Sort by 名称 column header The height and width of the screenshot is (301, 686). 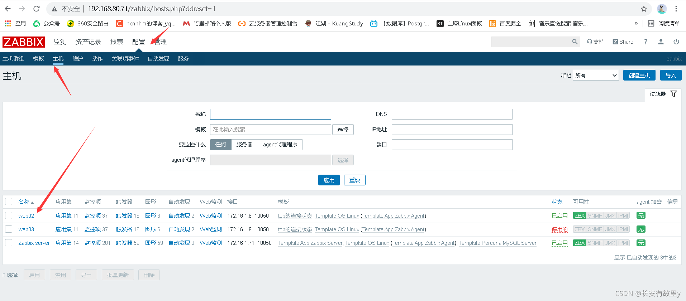[x=26, y=202]
